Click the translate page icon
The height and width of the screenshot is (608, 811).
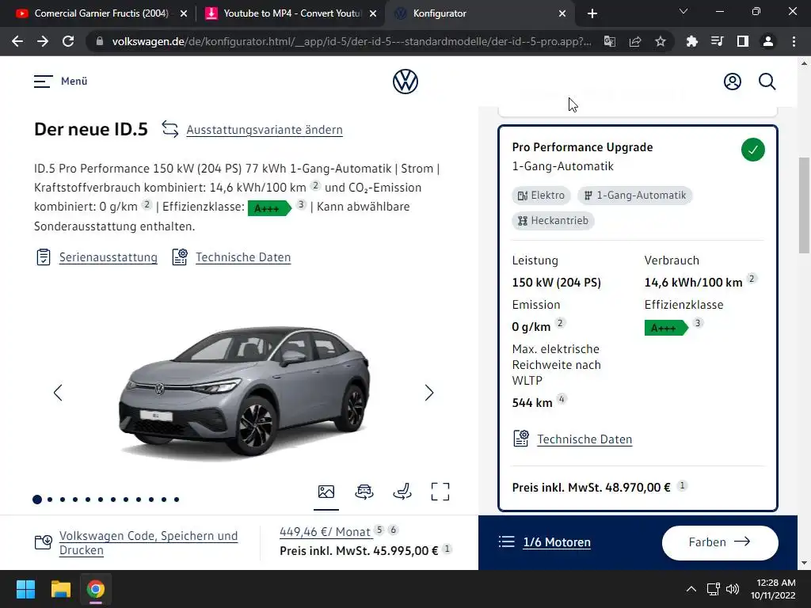(610, 41)
